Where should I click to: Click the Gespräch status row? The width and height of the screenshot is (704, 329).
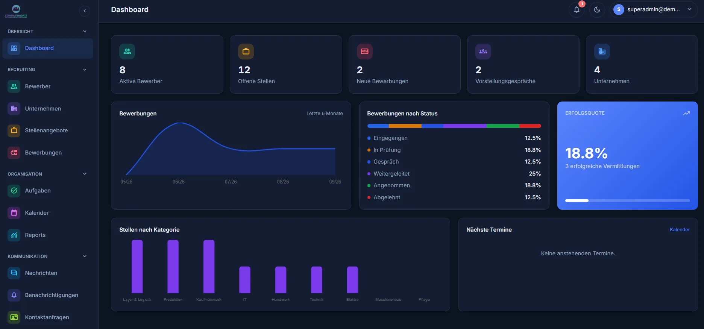tap(454, 162)
